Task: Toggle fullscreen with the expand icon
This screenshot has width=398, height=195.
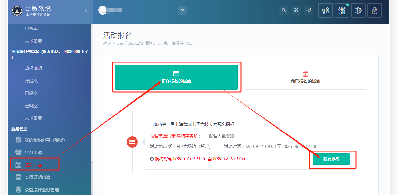Action: [296, 10]
